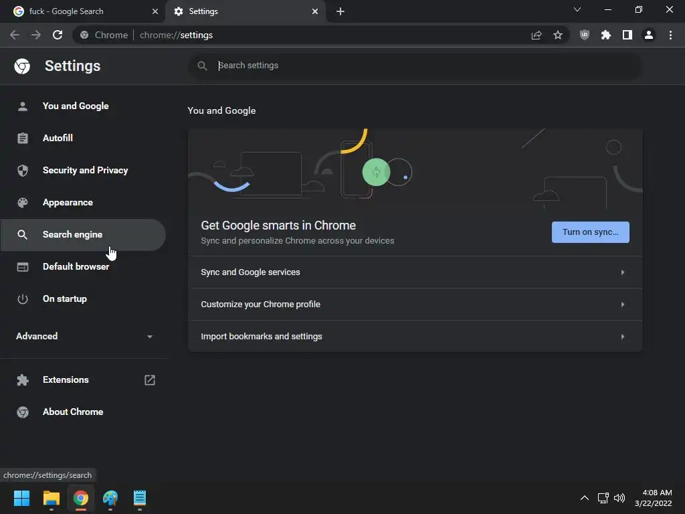Click the Chrome logo beside Settings title
The width and height of the screenshot is (685, 514).
click(22, 66)
